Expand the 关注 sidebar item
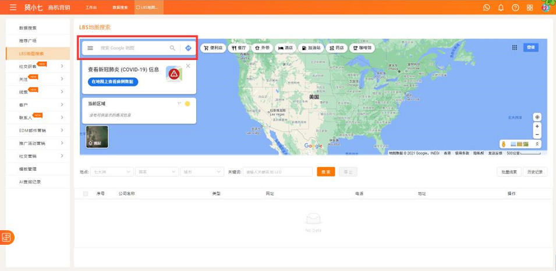556x271 pixels. [38, 79]
